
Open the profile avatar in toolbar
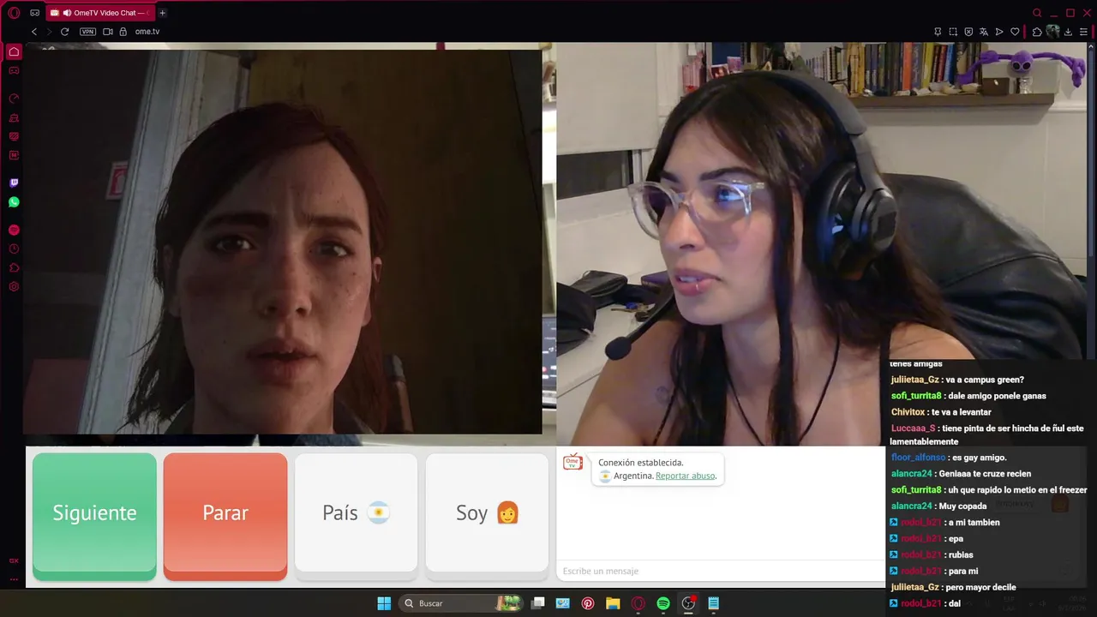(x=1052, y=32)
